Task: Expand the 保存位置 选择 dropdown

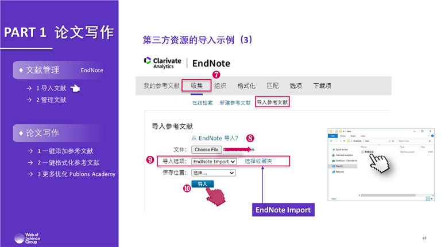Action: (214, 173)
